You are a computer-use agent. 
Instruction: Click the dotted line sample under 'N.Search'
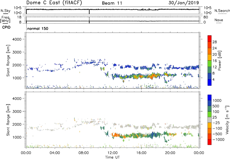point(222,14)
